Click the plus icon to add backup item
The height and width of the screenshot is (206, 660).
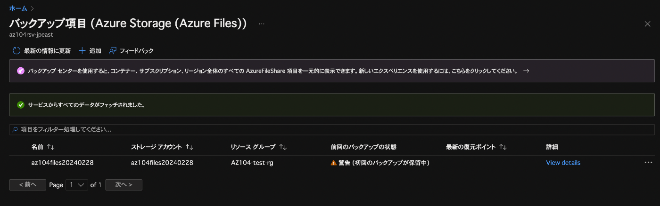(x=82, y=50)
